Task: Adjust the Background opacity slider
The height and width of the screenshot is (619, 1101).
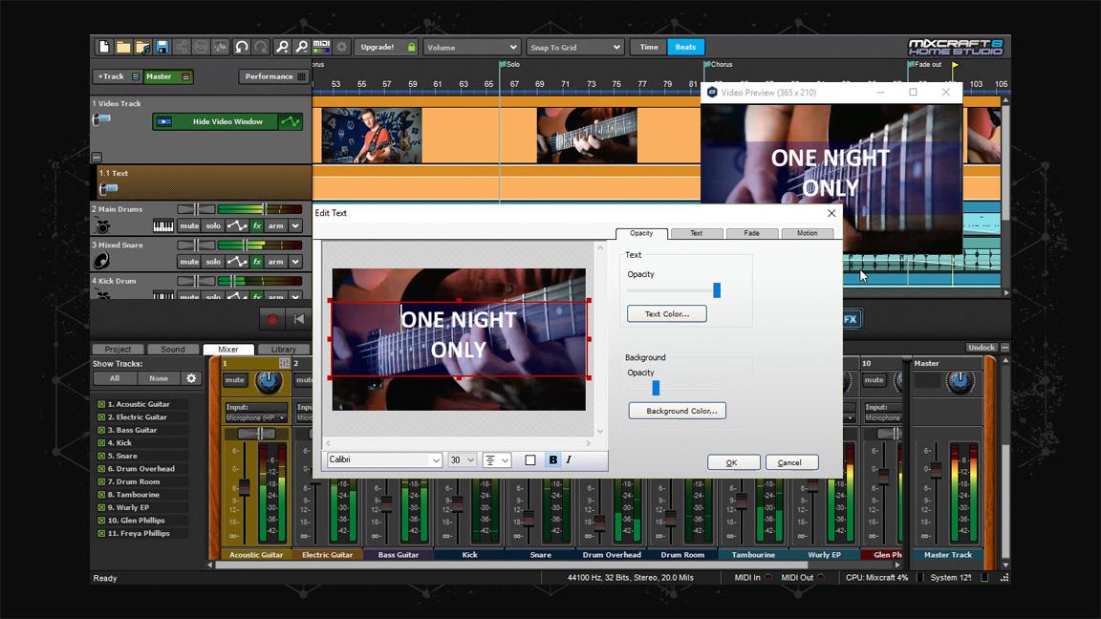Action: click(x=656, y=388)
